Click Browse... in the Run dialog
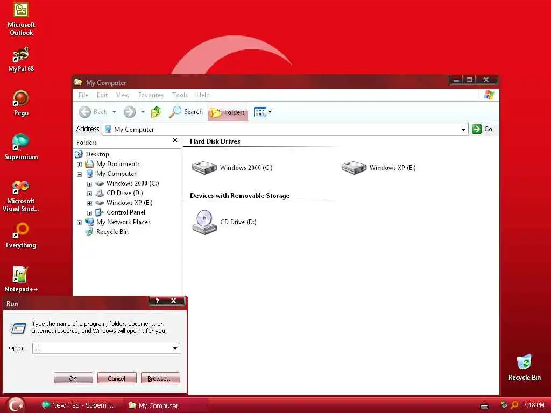Image resolution: width=551 pixels, height=413 pixels. [160, 378]
